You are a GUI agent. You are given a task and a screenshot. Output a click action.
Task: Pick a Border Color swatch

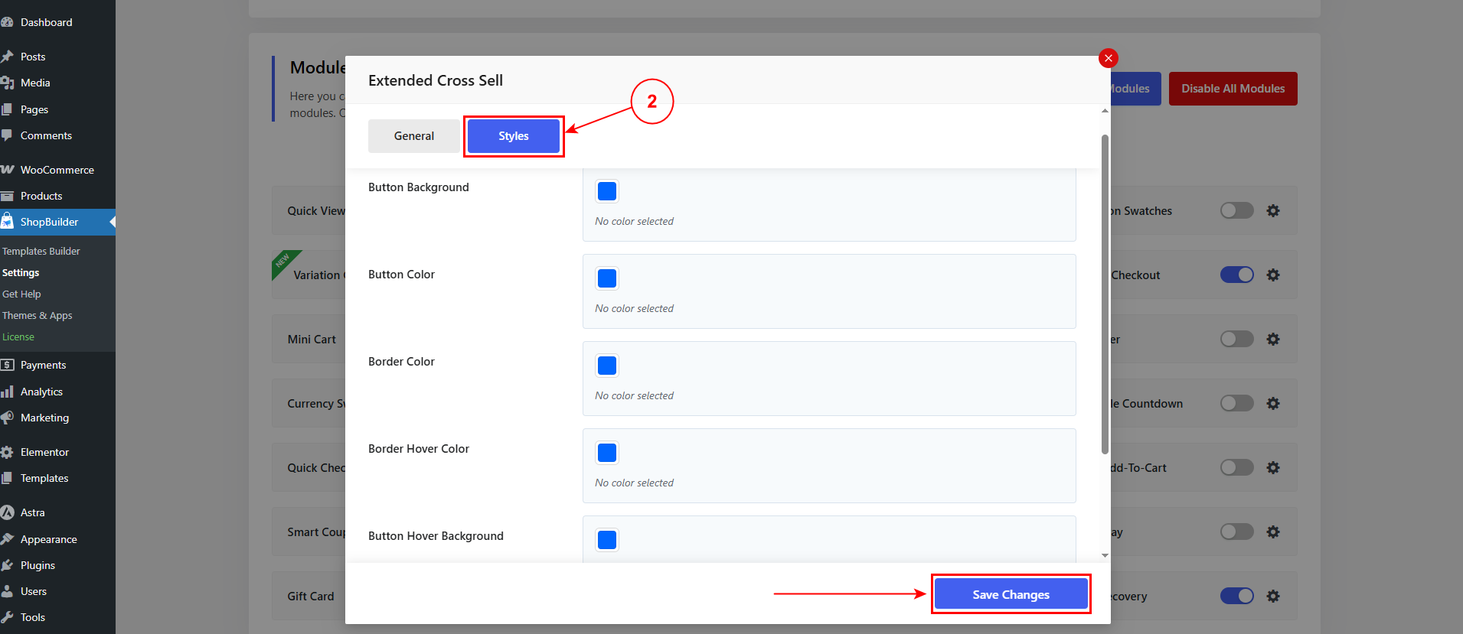point(607,366)
